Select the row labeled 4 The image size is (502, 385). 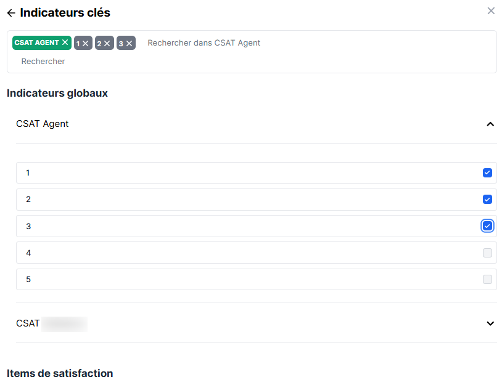[x=247, y=253]
